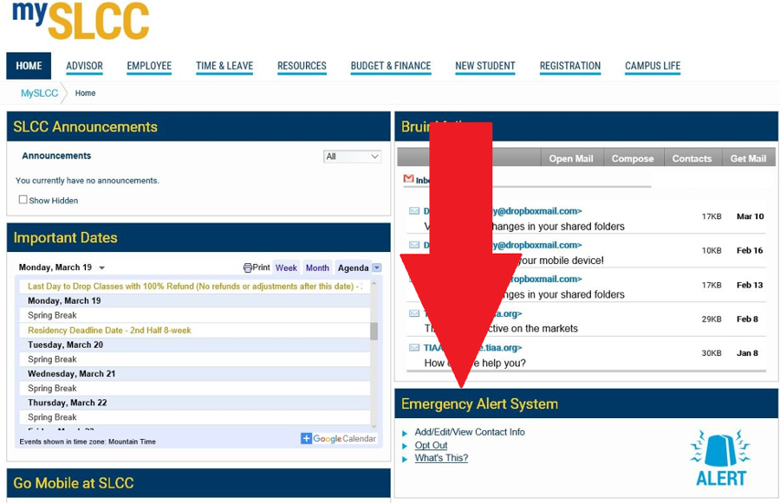Click the mySLCC logo
The width and height of the screenshot is (780, 503).
[x=81, y=20]
